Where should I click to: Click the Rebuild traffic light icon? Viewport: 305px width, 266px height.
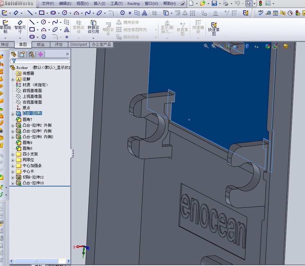click(x=260, y=4)
